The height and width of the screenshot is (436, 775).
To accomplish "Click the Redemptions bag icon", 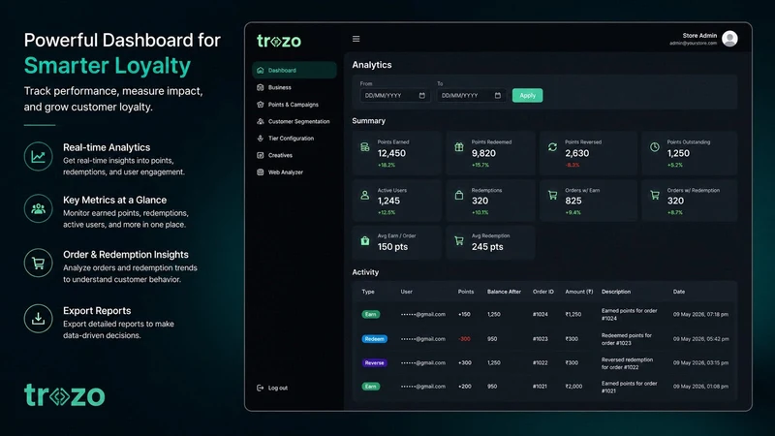I will click(459, 196).
